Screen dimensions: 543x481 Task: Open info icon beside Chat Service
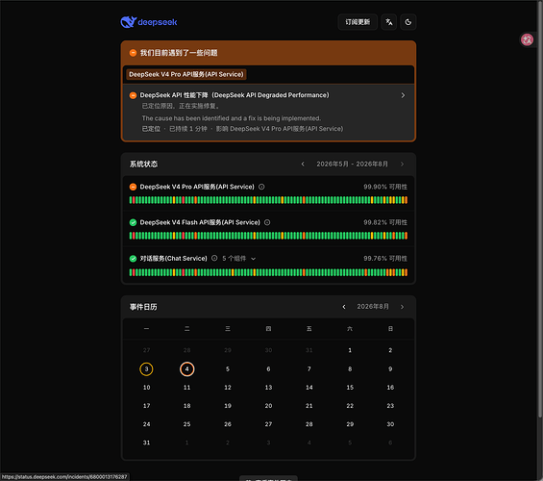214,258
